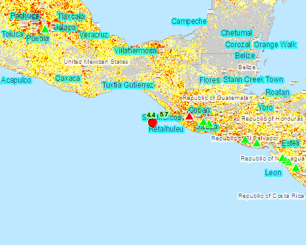The image size is (306, 245).
Task: Click the Republic of Costa Rica label
Action: click(271, 196)
